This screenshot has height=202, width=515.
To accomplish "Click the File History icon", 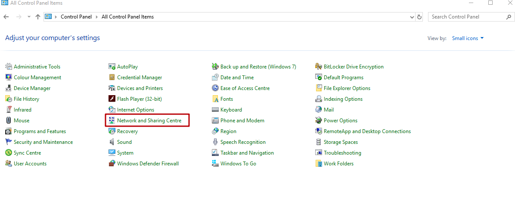I will [9, 99].
